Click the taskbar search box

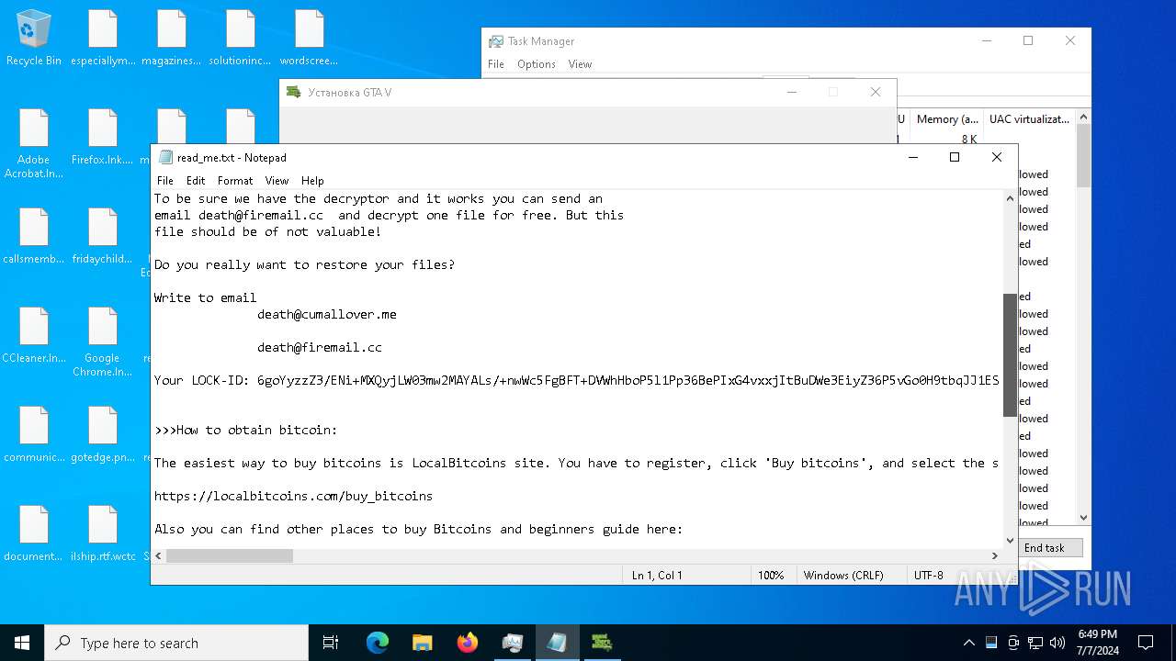176,643
